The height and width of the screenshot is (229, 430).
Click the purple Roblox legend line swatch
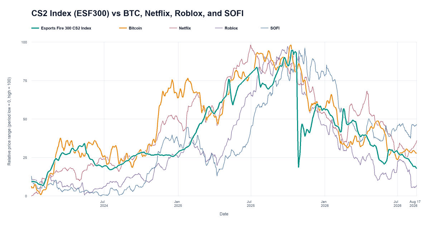click(219, 28)
